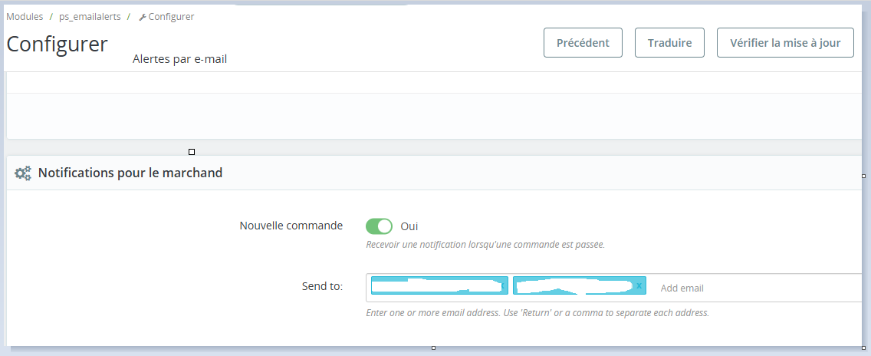Click the wrench icon in the breadcrumb
Screen dimensions: 871x356
pyautogui.click(x=143, y=17)
